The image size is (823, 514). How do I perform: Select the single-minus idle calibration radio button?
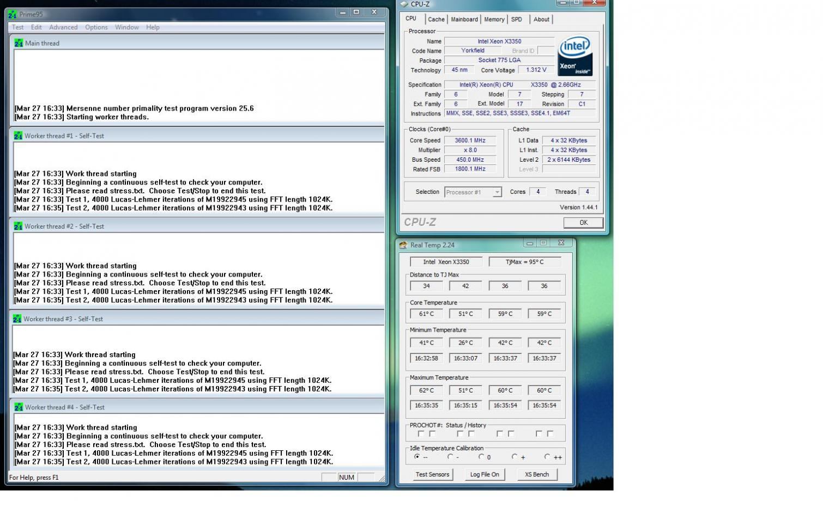(x=450, y=457)
